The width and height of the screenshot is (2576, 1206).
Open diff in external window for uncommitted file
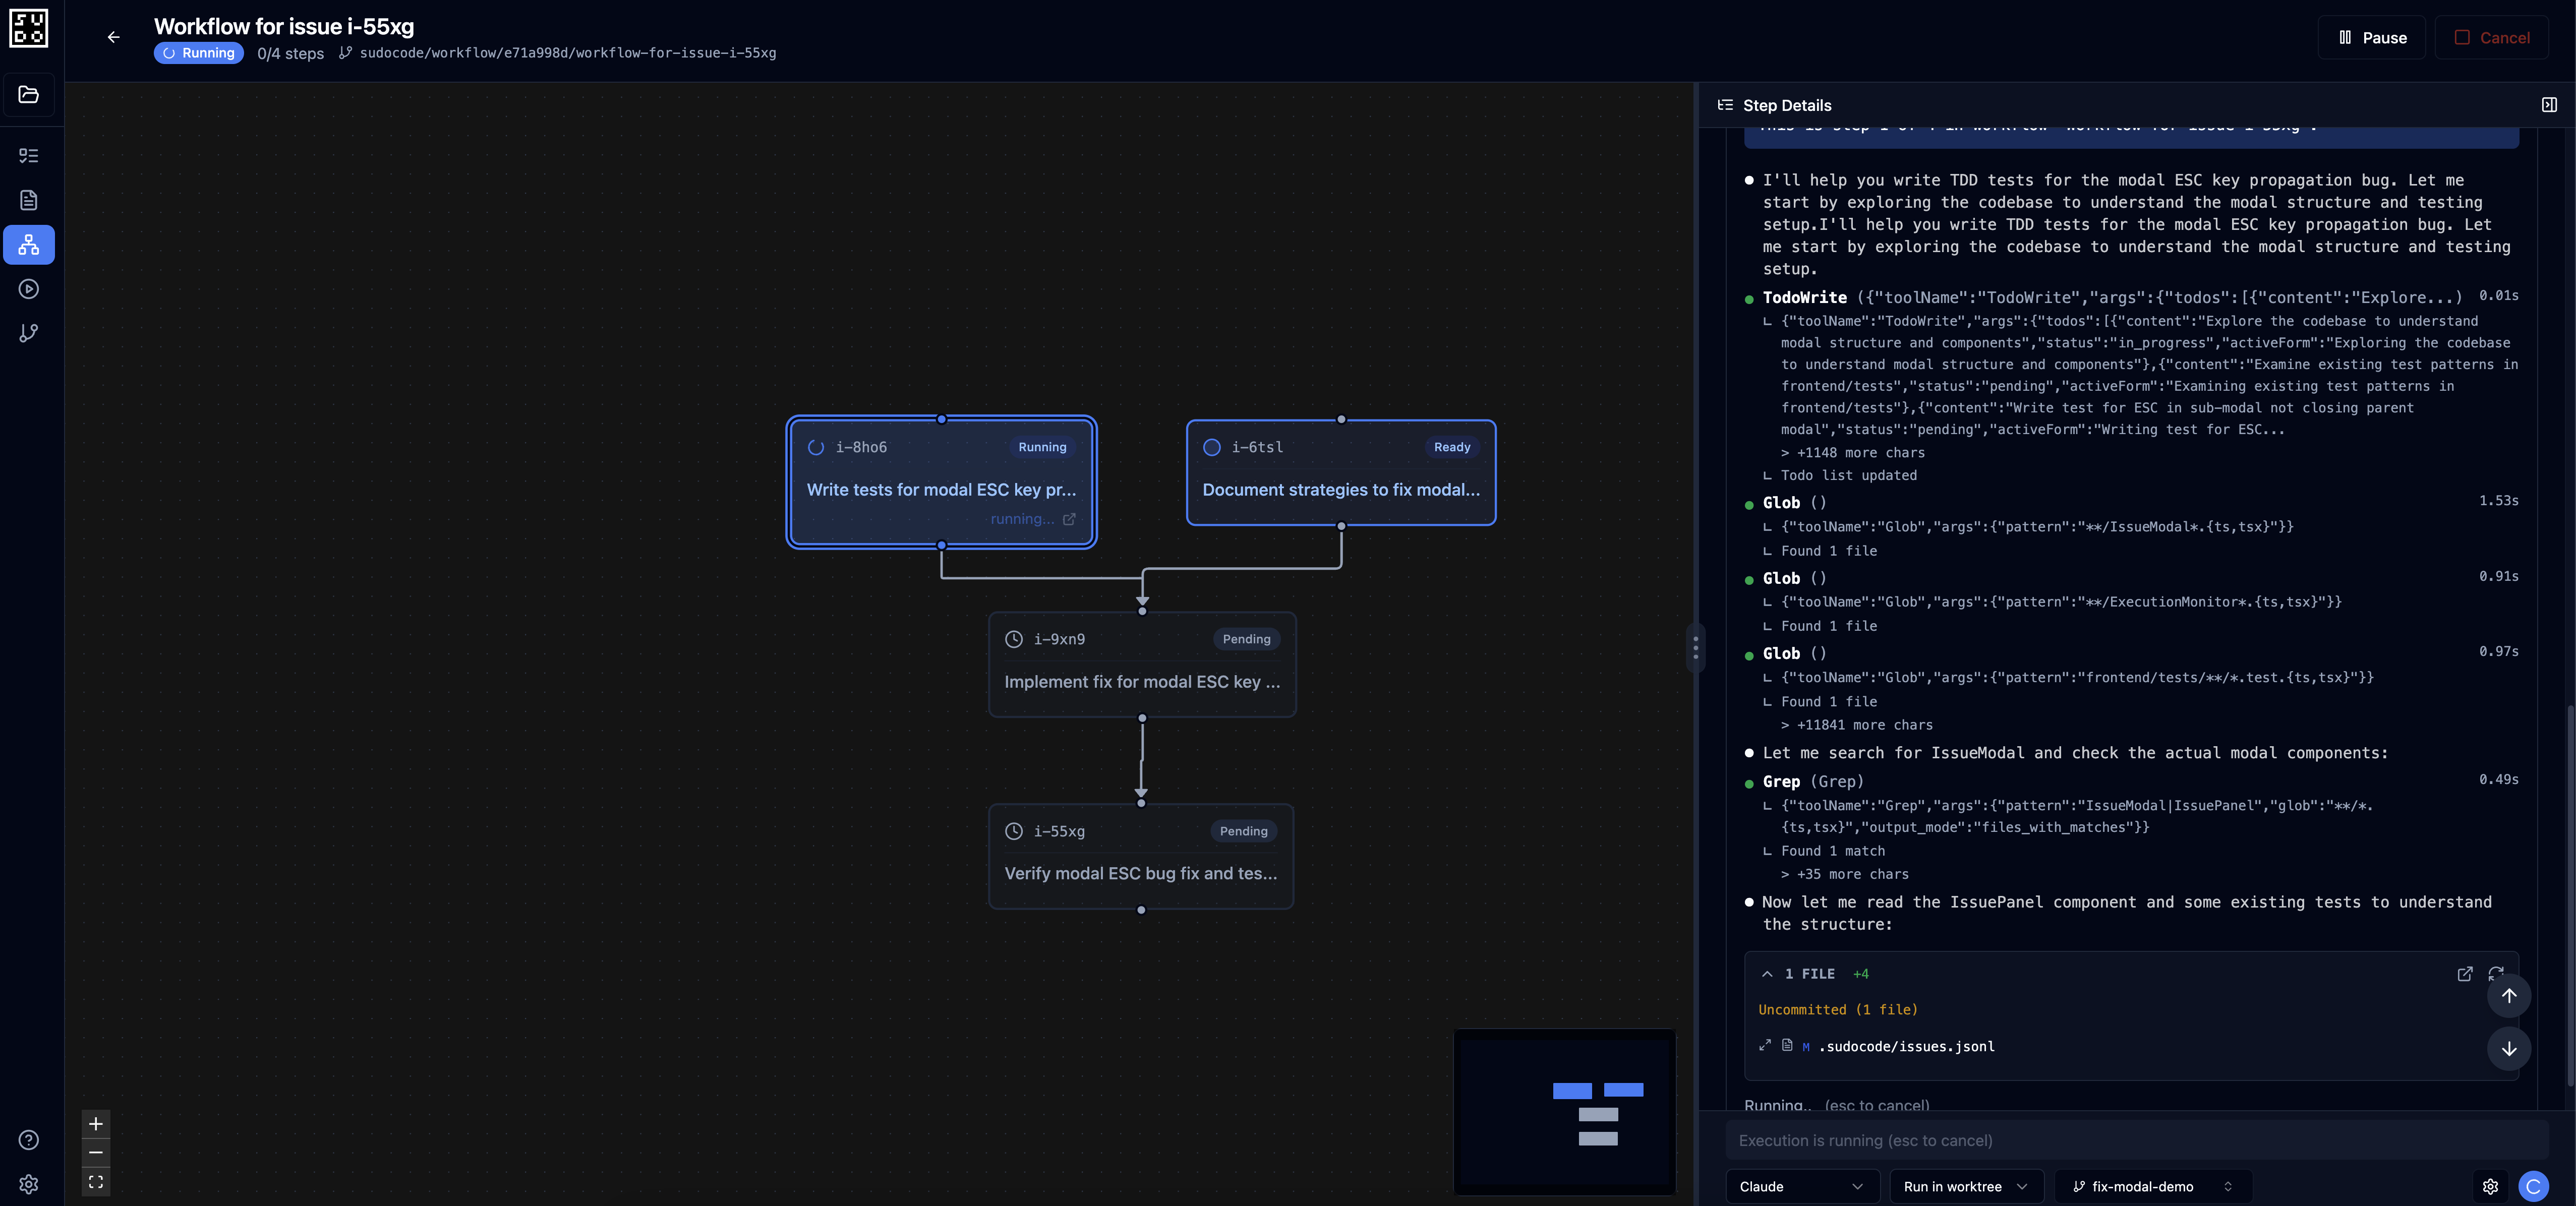[2466, 974]
